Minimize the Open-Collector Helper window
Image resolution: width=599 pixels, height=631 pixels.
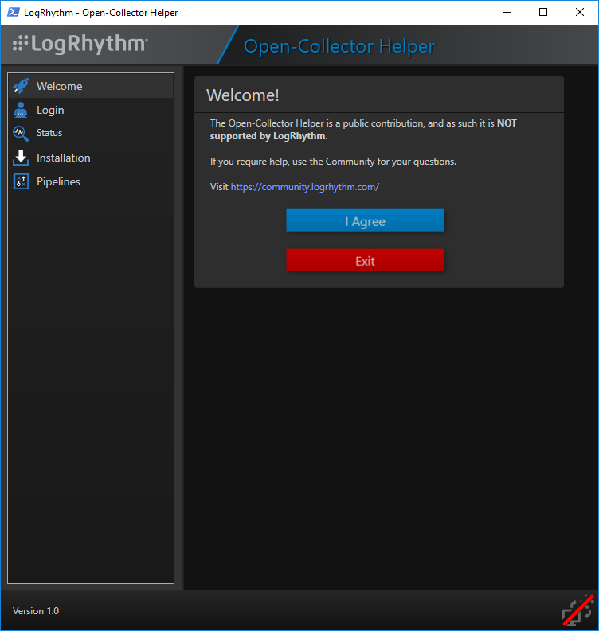507,13
